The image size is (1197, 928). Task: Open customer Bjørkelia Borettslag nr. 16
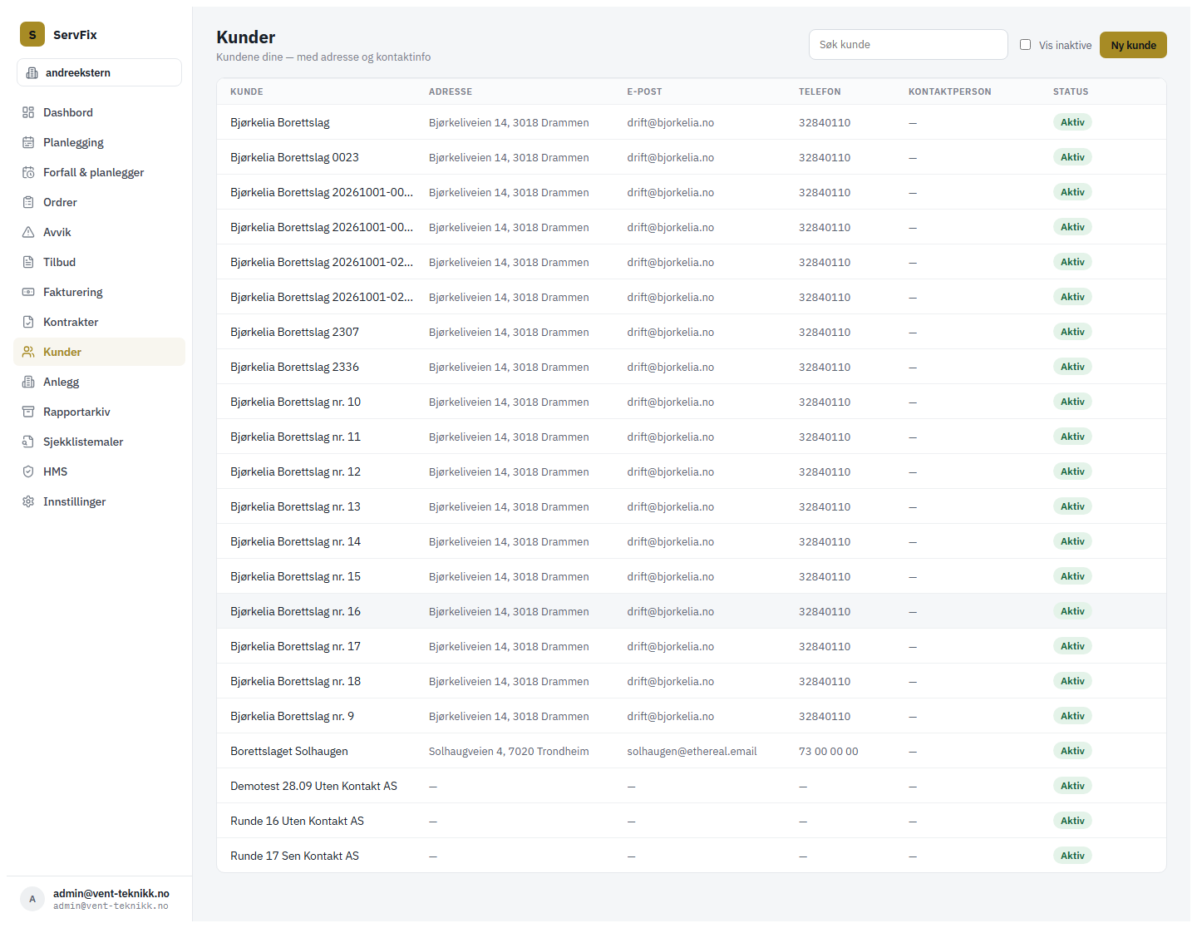pyautogui.click(x=692, y=611)
